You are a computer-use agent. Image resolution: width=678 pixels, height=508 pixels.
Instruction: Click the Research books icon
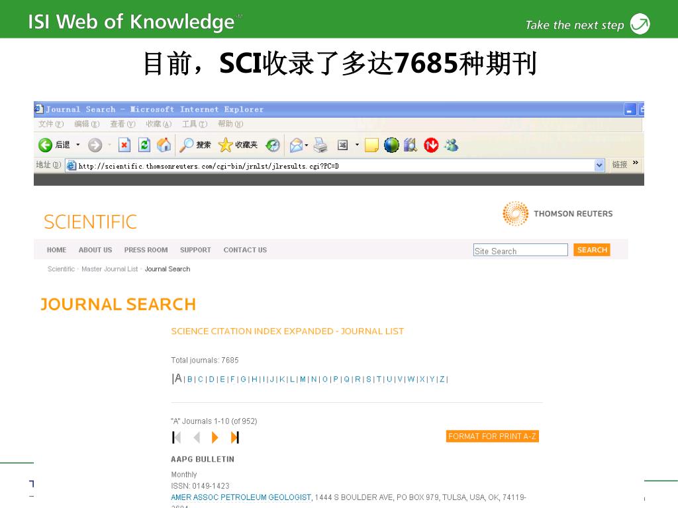(x=411, y=145)
